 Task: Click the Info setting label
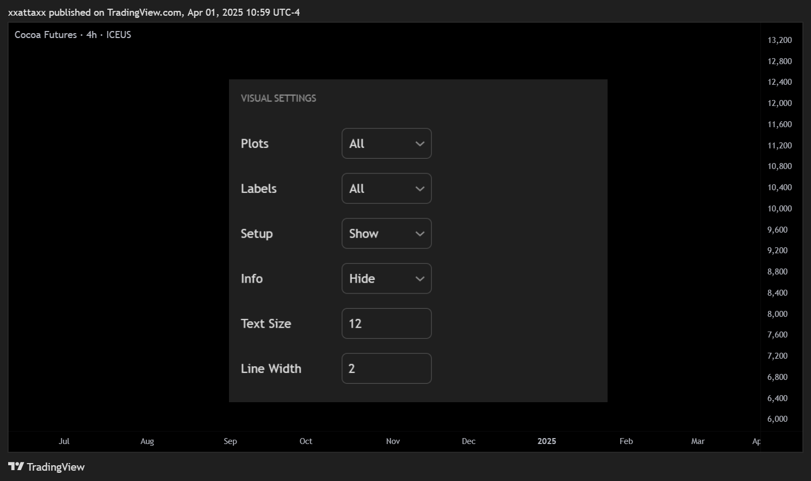251,279
